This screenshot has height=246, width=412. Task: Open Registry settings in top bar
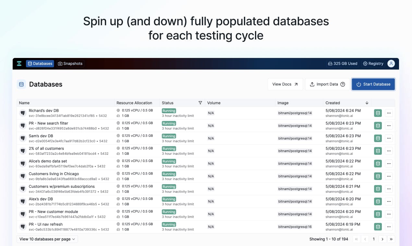(373, 63)
